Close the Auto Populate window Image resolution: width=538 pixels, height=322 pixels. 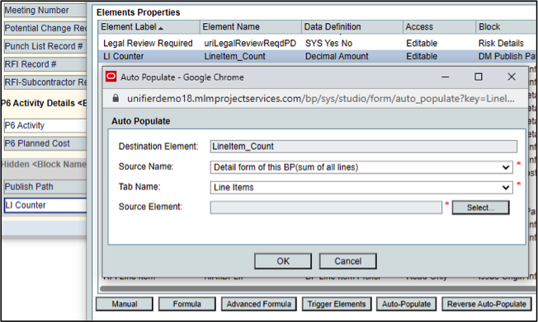[x=512, y=77]
